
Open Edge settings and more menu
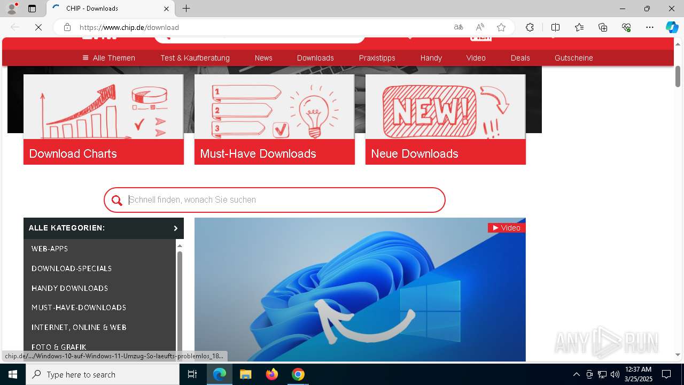click(650, 27)
